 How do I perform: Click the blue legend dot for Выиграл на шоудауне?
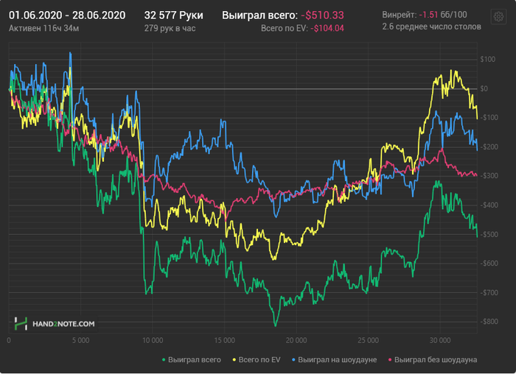click(x=293, y=360)
